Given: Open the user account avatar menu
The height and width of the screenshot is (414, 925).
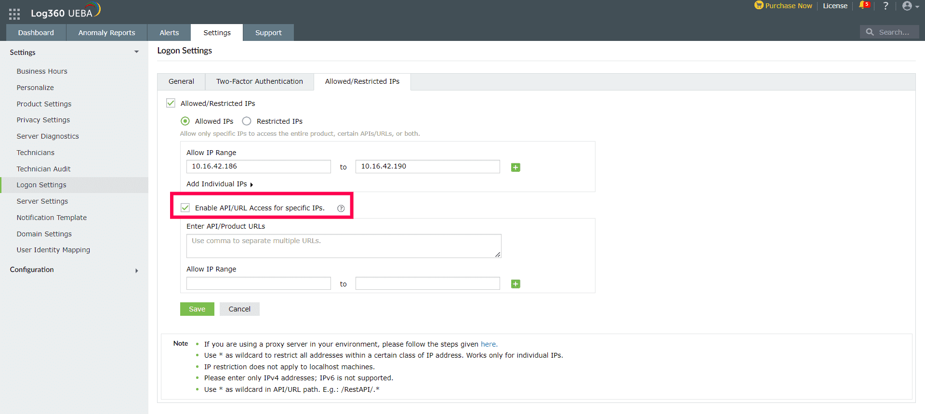Looking at the screenshot, I should 911,6.
